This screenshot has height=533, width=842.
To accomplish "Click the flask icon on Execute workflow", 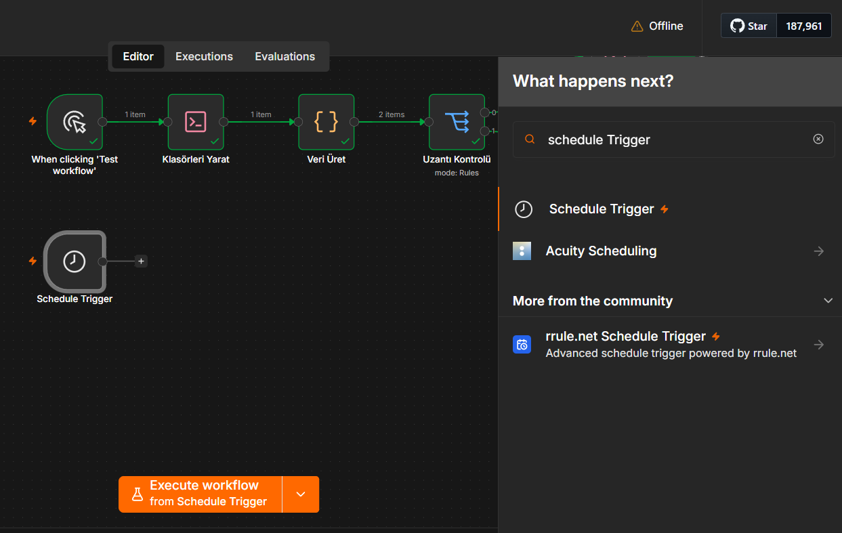I will 138,494.
